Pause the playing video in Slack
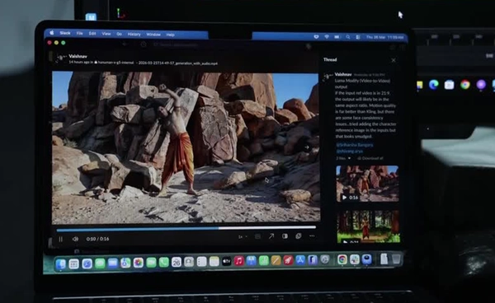This screenshot has width=495, height=303. click(60, 239)
